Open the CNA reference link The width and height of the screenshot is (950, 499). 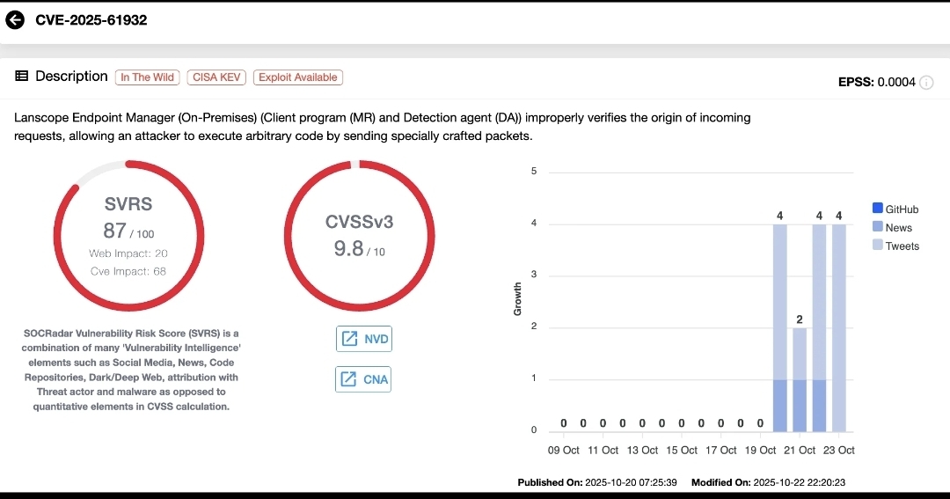363,379
